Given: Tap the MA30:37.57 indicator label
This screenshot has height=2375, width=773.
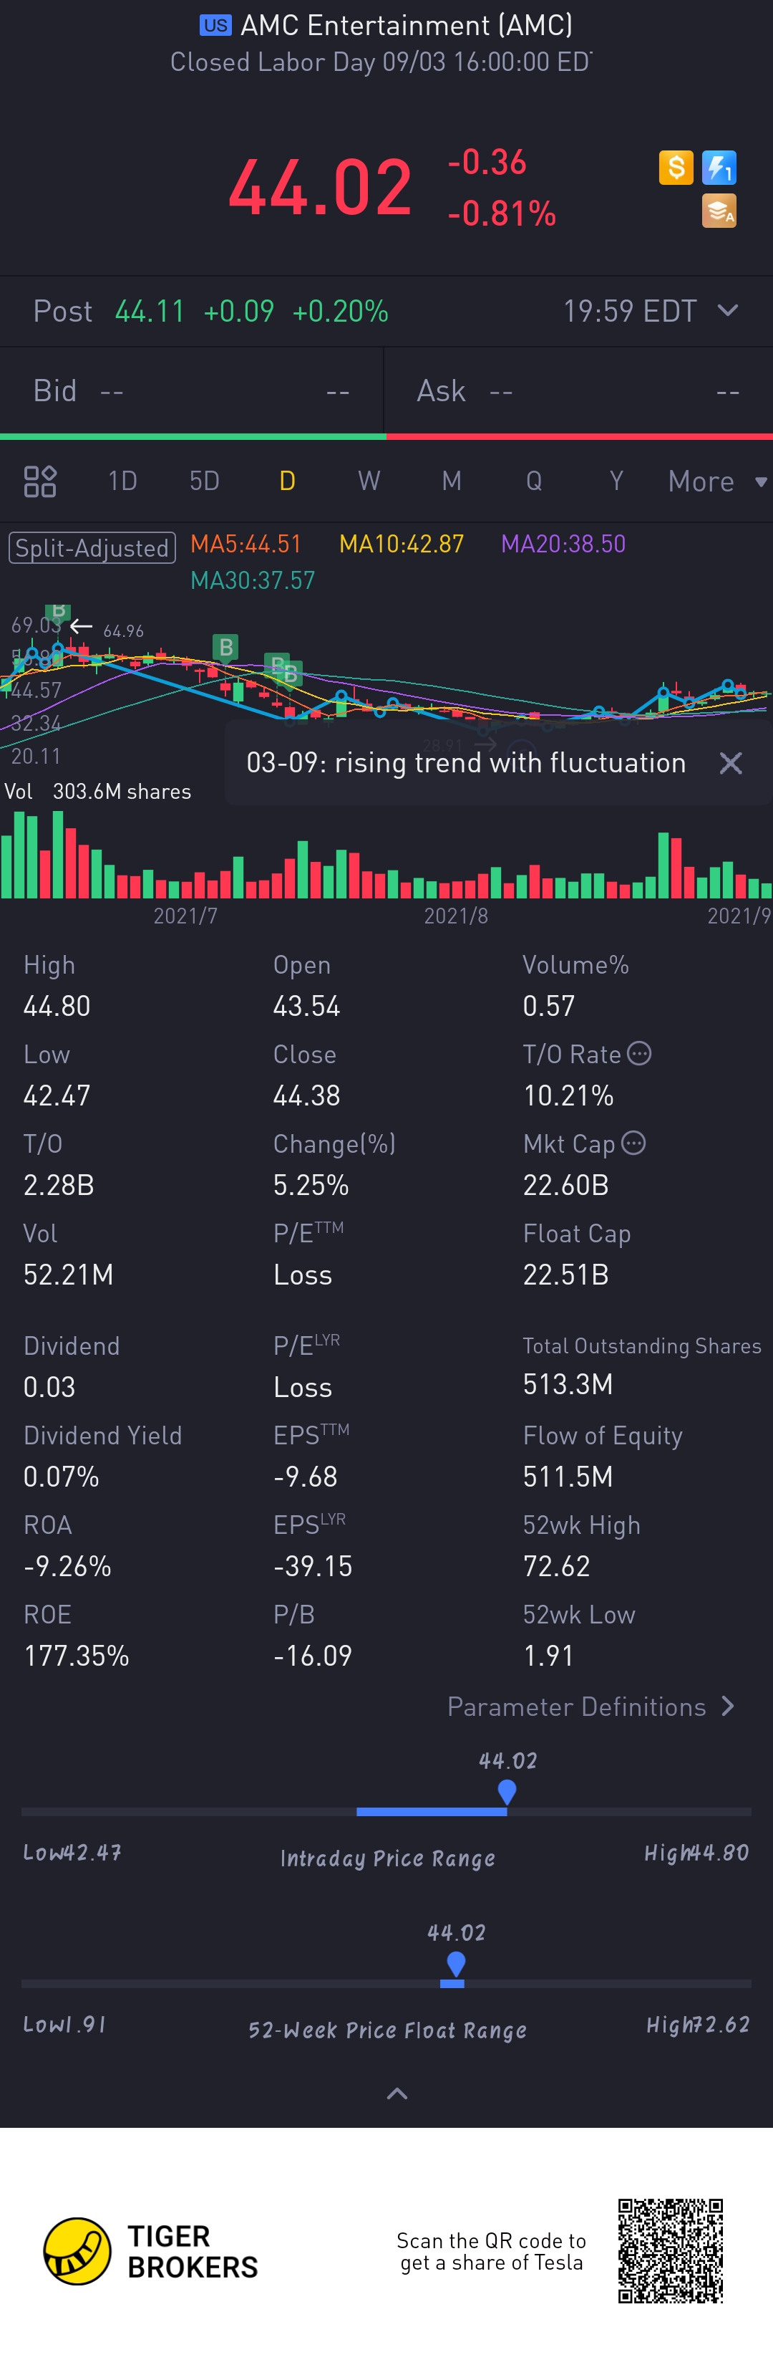Looking at the screenshot, I should pos(253,580).
